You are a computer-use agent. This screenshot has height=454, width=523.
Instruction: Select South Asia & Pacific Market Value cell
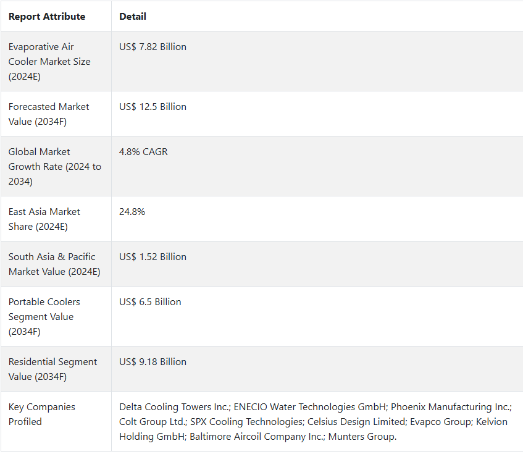56,264
